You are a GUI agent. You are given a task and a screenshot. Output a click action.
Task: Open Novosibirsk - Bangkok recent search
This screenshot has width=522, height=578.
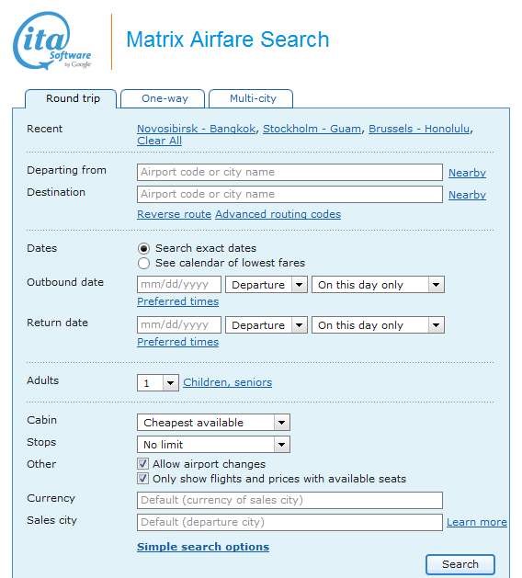tap(197, 129)
